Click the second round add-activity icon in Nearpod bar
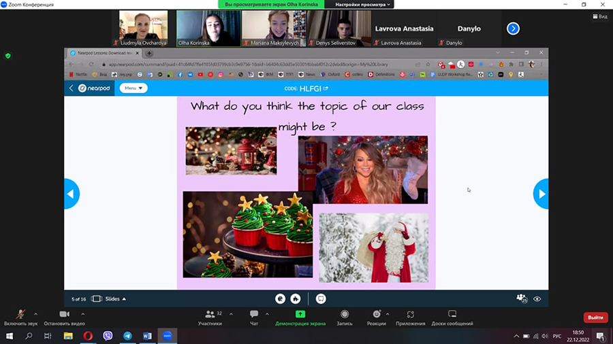The image size is (613, 344). tap(296, 298)
